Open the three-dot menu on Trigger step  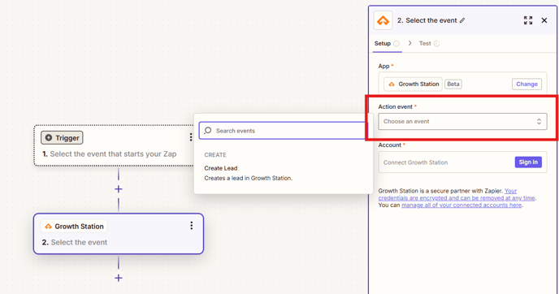191,136
